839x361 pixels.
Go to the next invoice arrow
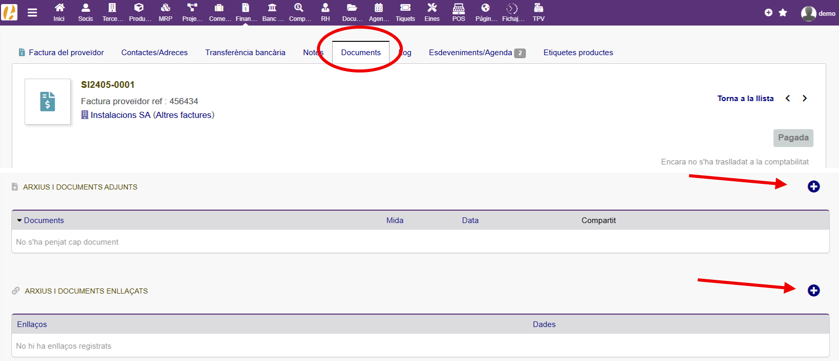(805, 99)
